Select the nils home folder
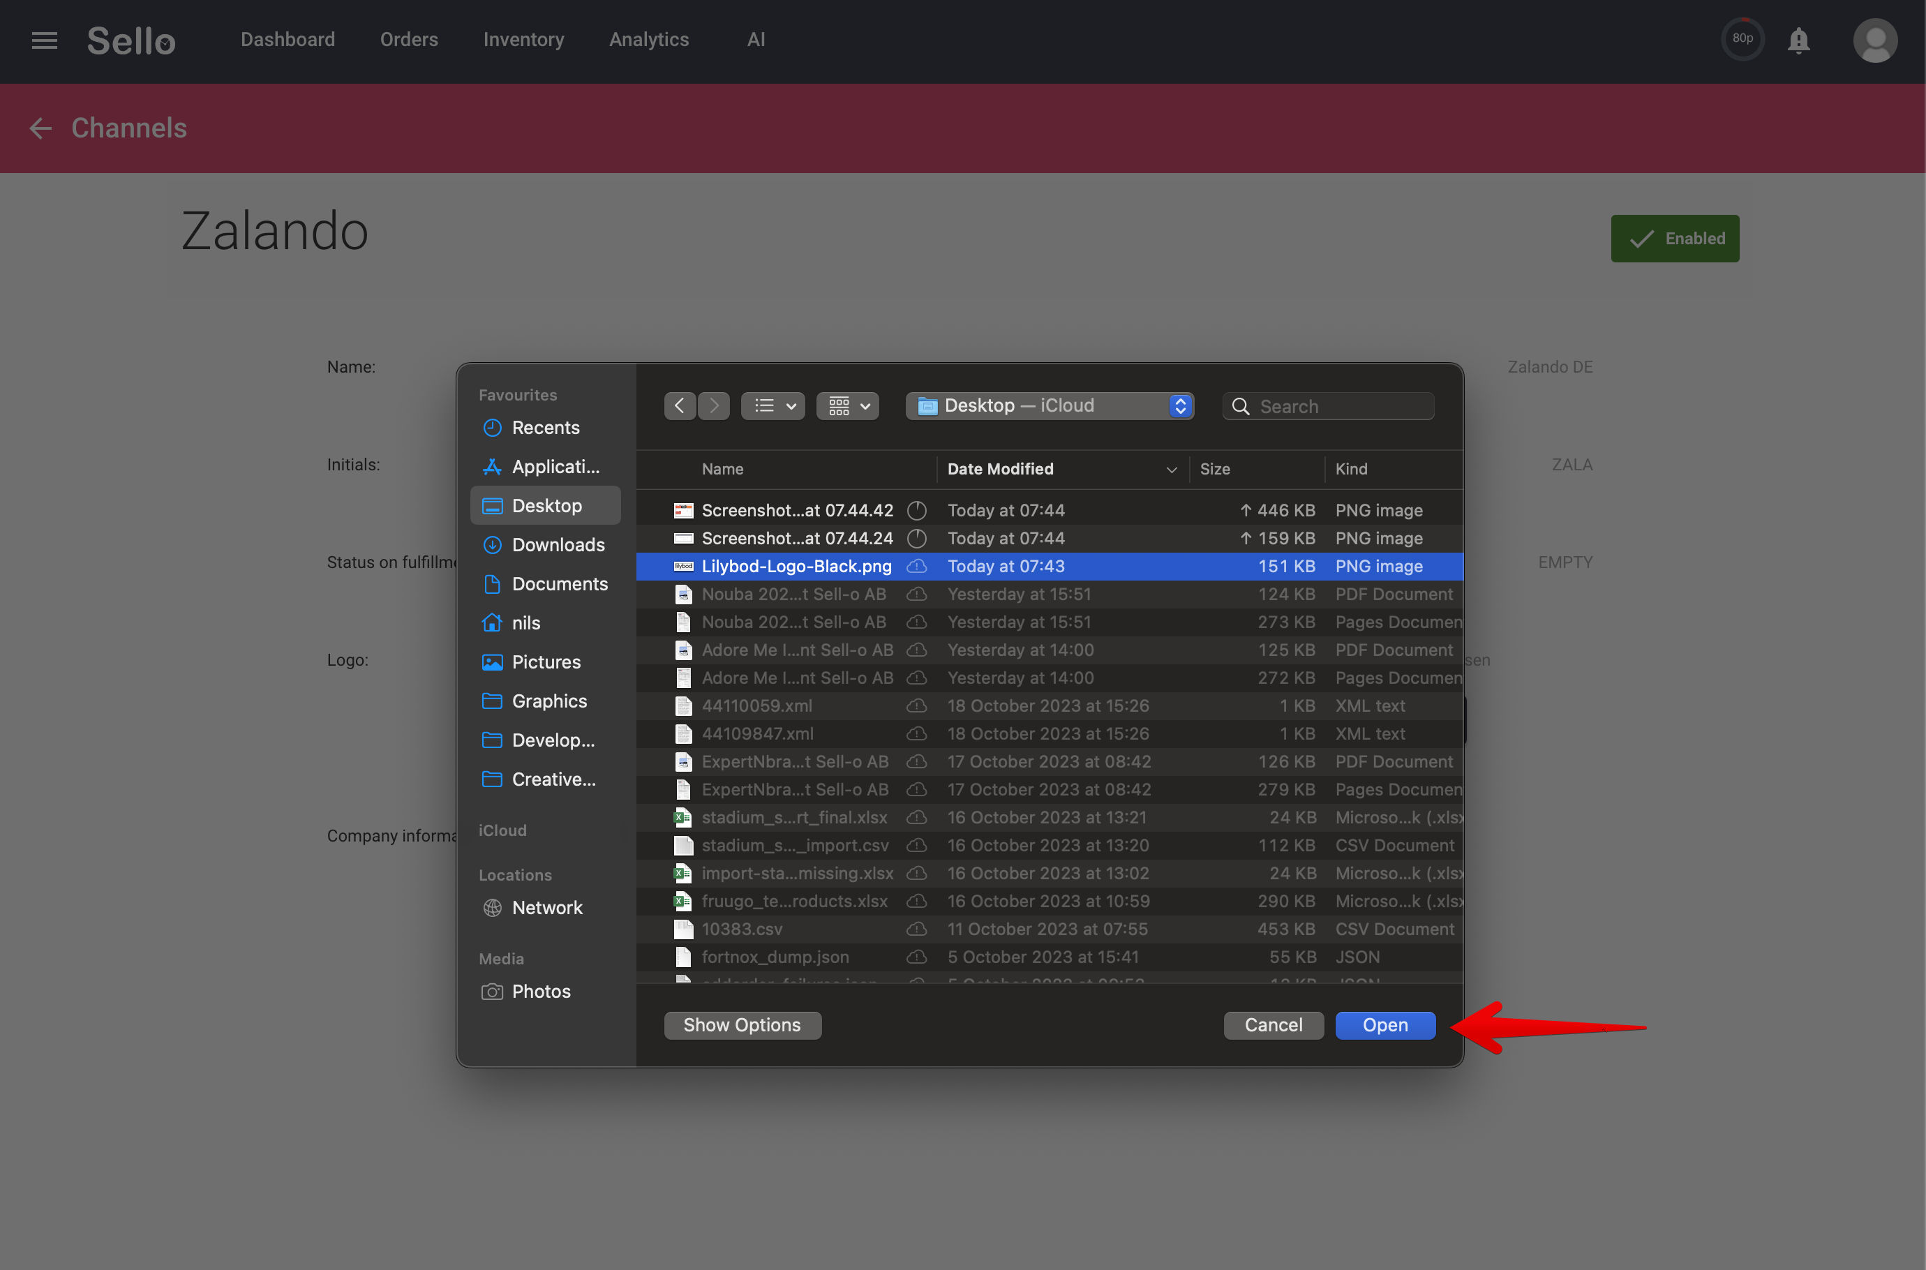This screenshot has width=1926, height=1270. coord(545,623)
